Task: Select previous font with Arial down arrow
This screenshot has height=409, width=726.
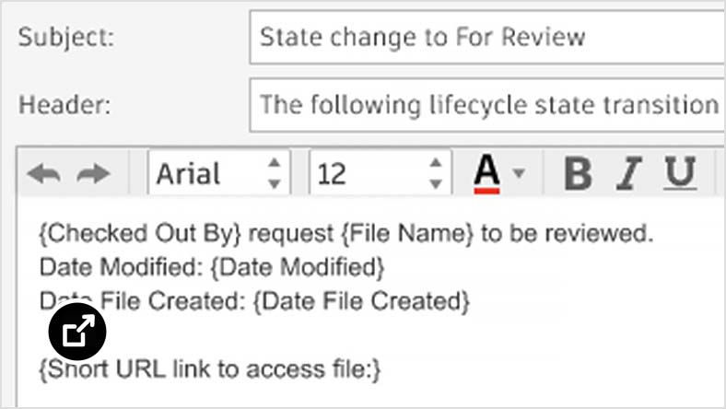Action: [x=275, y=184]
